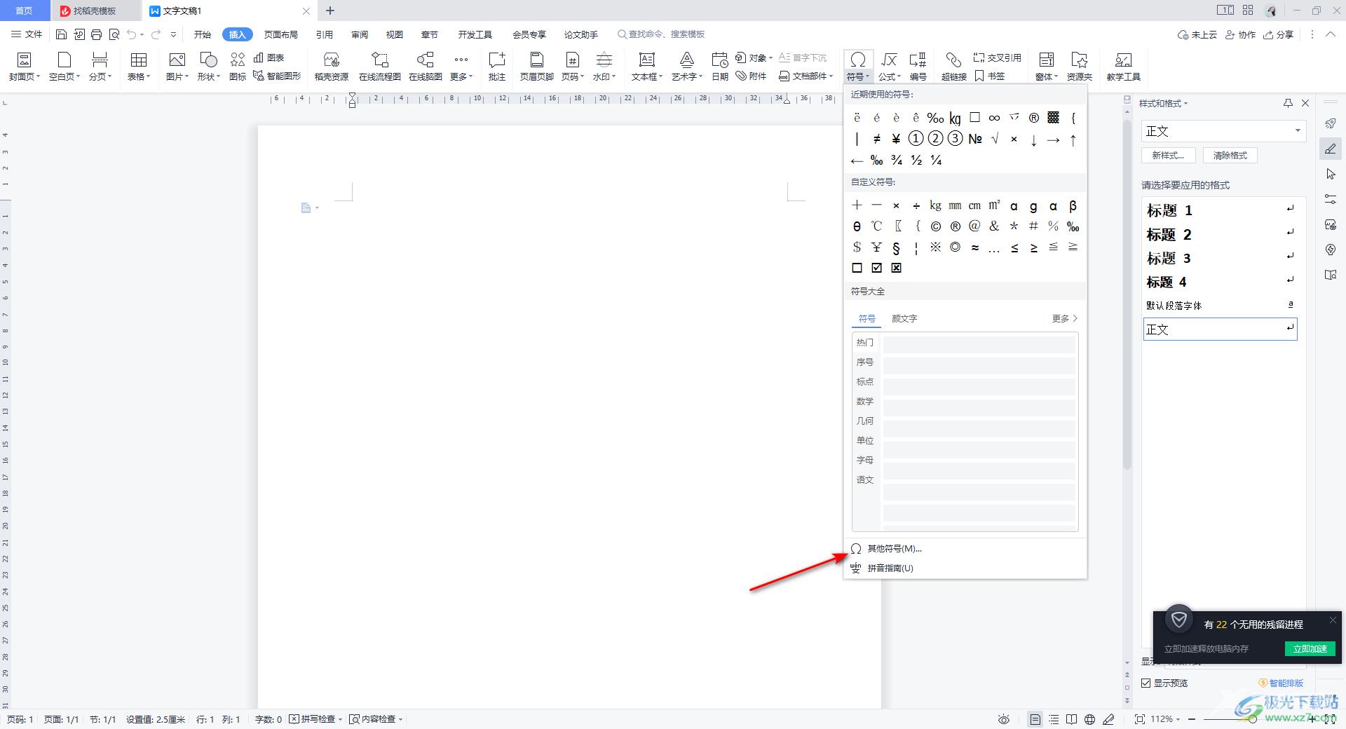Click the print icon in quick toolbar

pyautogui.click(x=97, y=34)
